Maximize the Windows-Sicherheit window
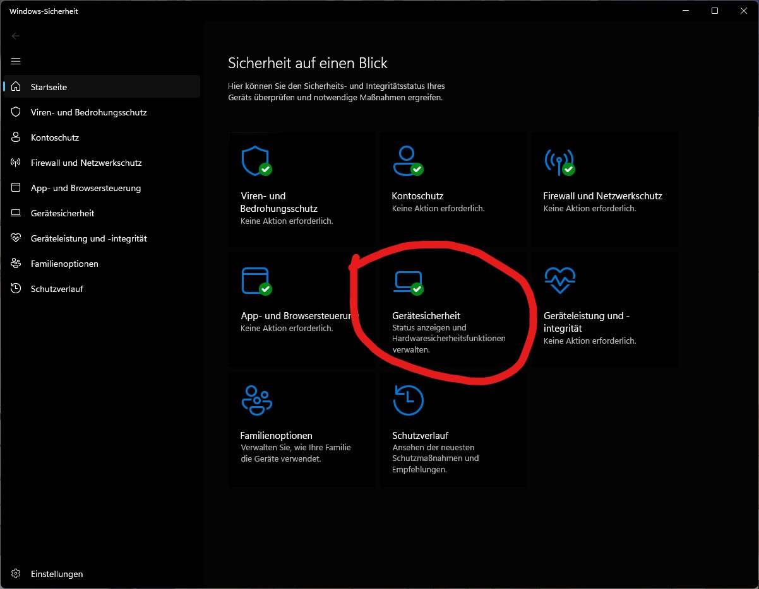 715,11
